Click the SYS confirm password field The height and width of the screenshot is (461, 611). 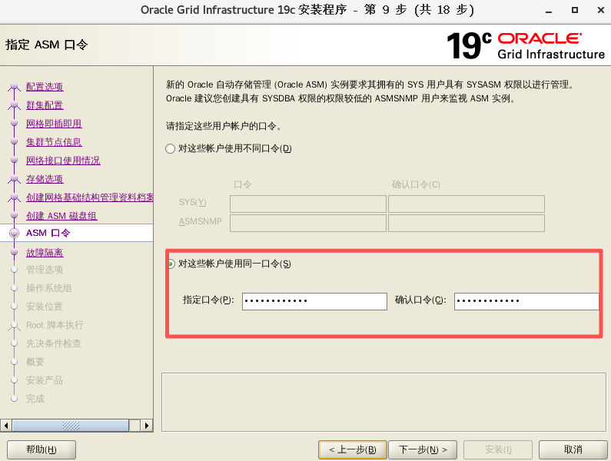point(467,204)
